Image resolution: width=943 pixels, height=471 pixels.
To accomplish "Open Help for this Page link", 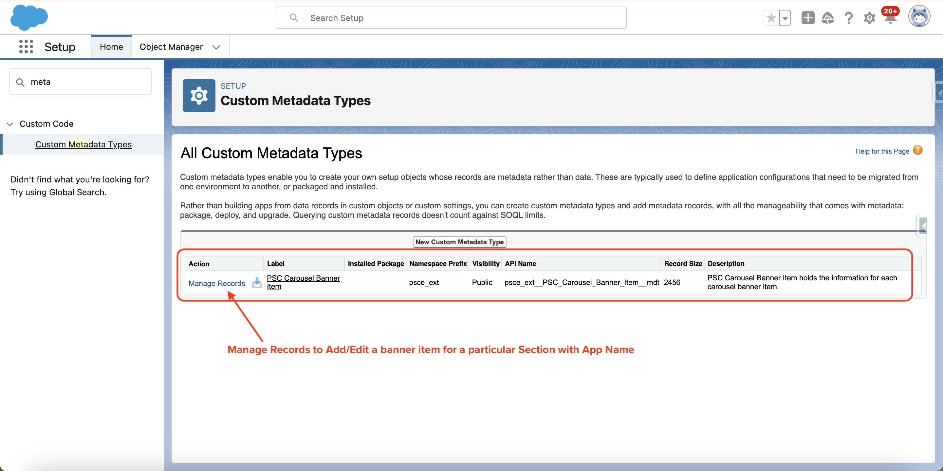I will point(882,151).
